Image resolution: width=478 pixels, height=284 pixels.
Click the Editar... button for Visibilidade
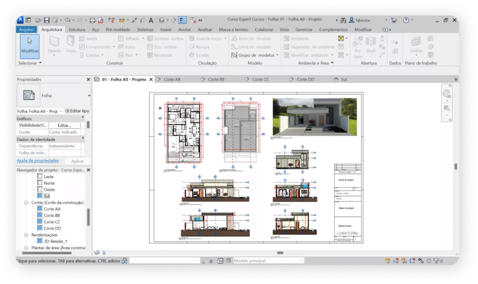coord(64,125)
